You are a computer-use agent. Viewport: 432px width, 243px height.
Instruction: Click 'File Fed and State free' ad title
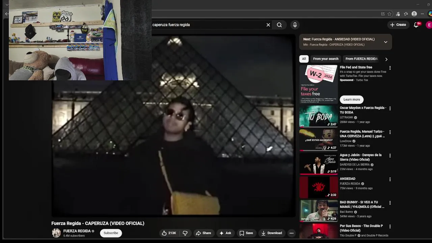356,67
